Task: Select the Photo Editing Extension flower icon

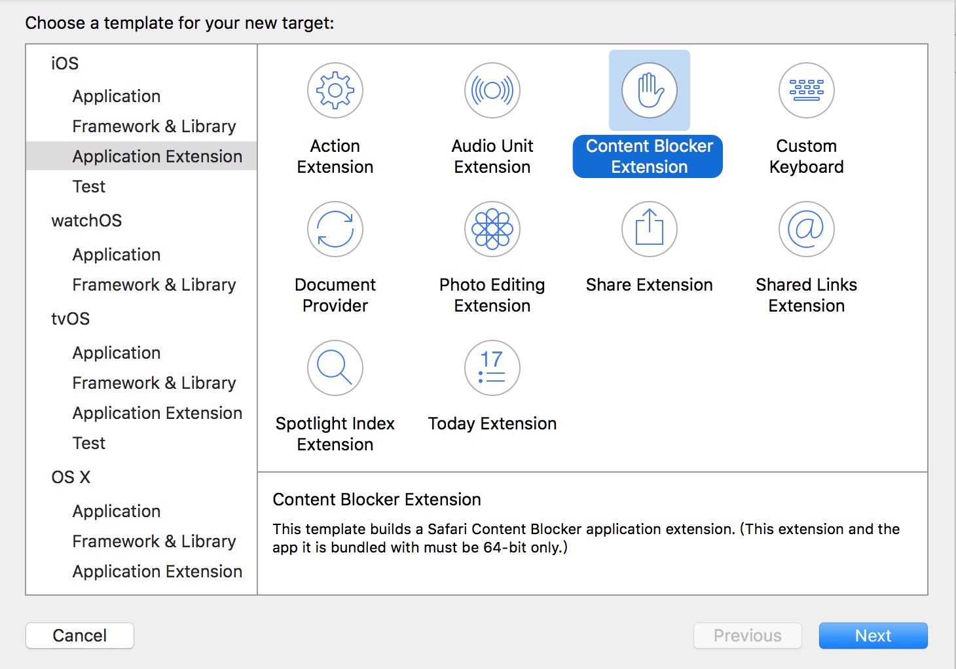Action: click(492, 229)
